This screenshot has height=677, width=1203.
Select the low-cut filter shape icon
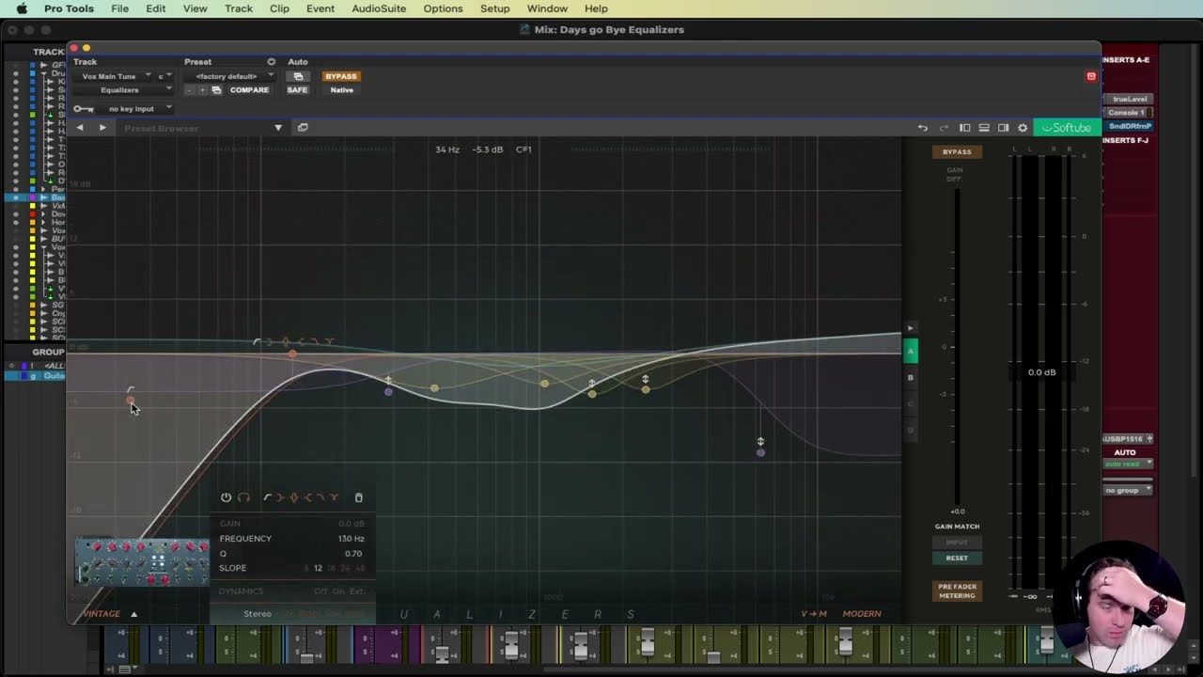(268, 497)
